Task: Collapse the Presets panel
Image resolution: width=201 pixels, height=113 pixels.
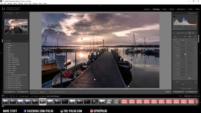Action: [x=4, y=41]
